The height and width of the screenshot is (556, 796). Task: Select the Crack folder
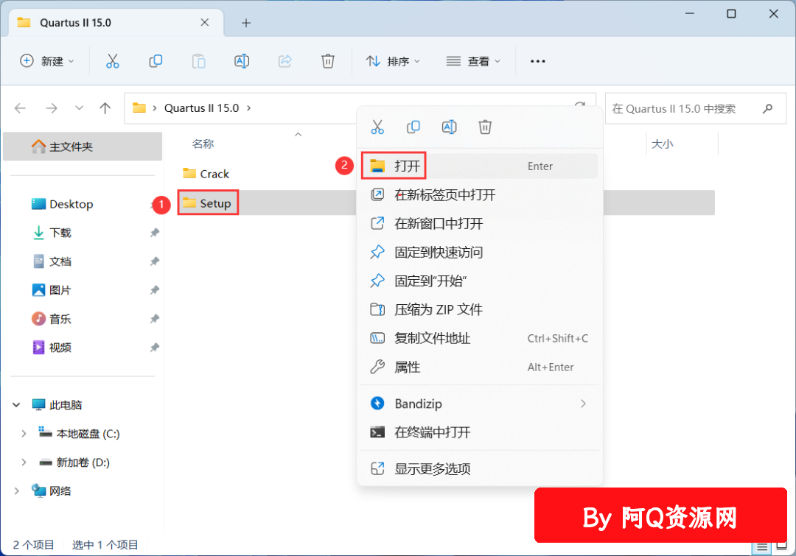(x=206, y=174)
